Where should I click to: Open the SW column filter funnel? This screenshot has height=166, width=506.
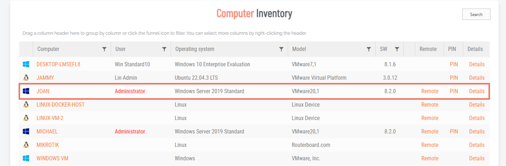point(397,49)
